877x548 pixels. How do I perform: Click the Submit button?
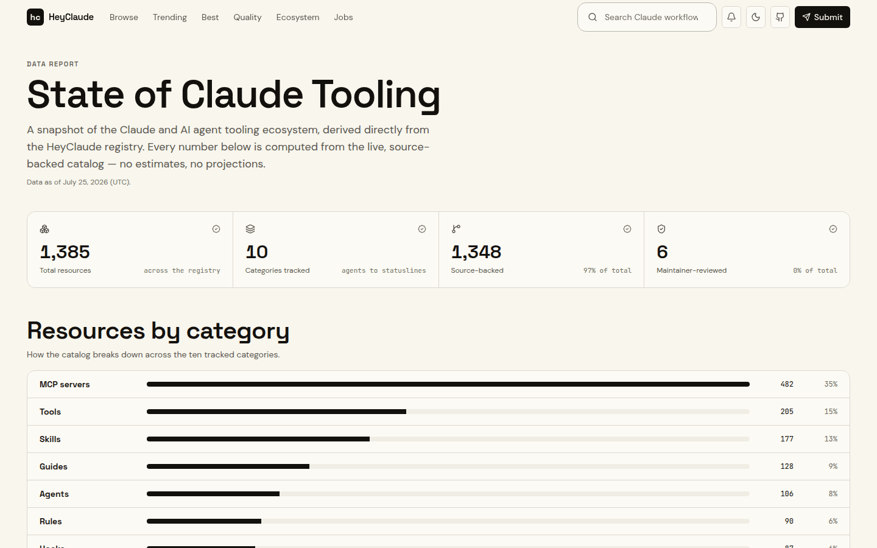point(822,17)
